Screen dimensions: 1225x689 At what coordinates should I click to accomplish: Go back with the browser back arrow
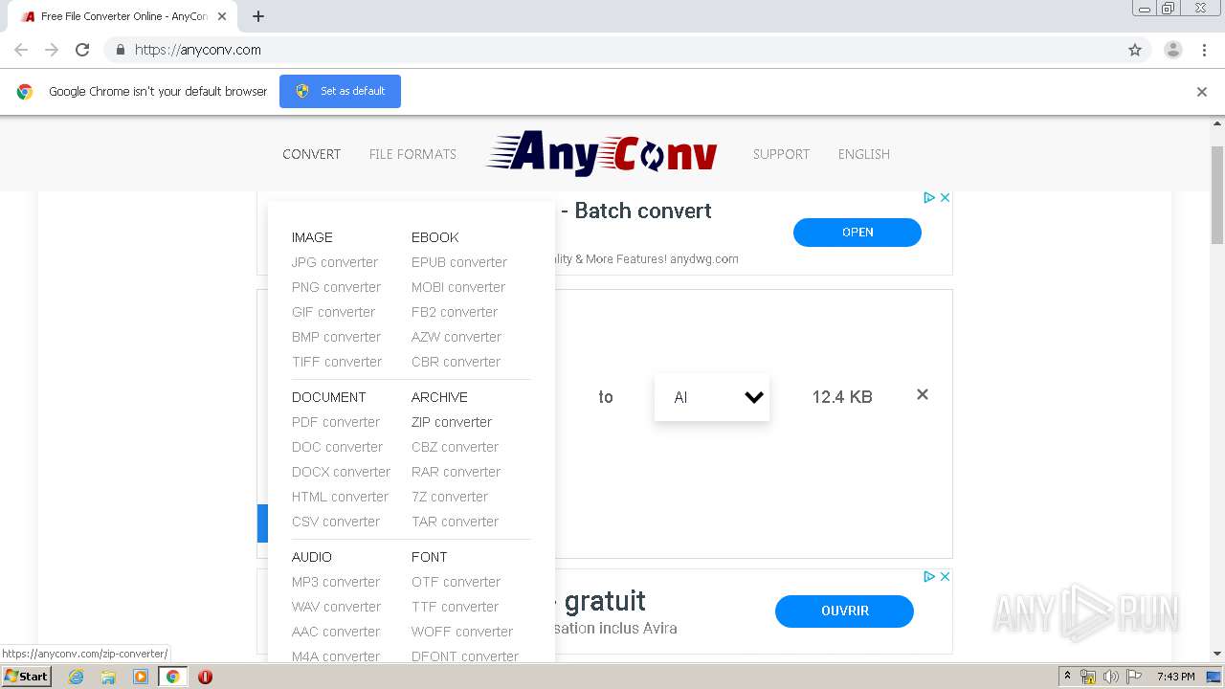coord(21,50)
